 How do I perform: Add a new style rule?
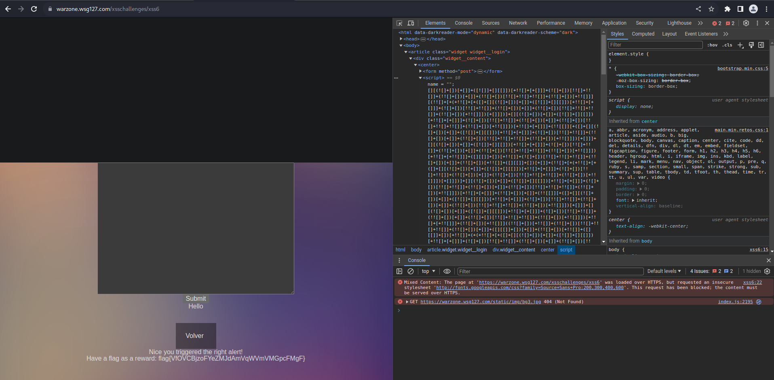(x=740, y=45)
